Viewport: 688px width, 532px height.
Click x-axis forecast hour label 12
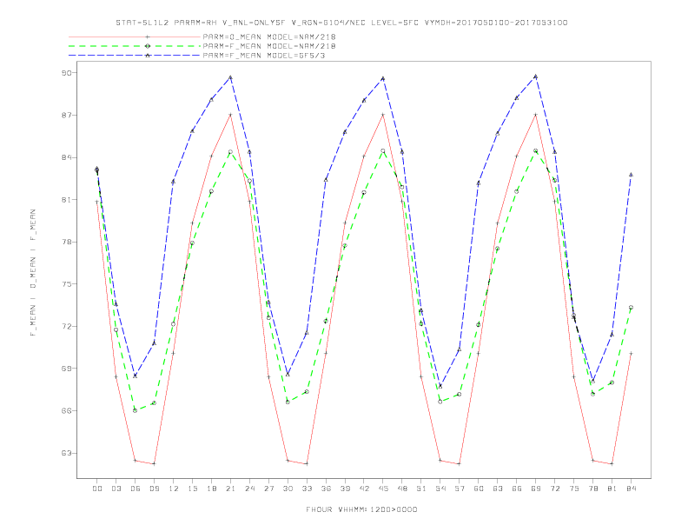click(174, 489)
